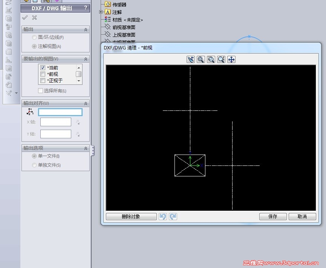Click the plane icon beside 上视基准面

pos(107,34)
